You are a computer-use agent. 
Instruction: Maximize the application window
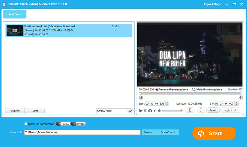click(x=234, y=4)
